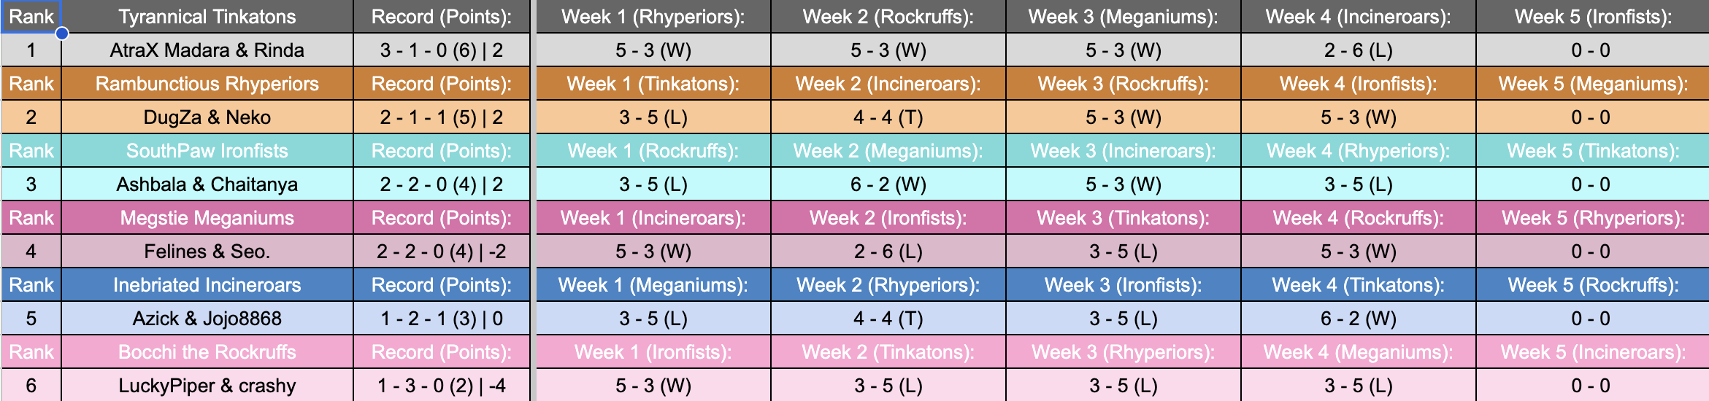Viewport: 1709px width, 401px height.
Task: Select the record cell reading 3 - 1 - 0 (6) | 2
Action: pos(442,50)
